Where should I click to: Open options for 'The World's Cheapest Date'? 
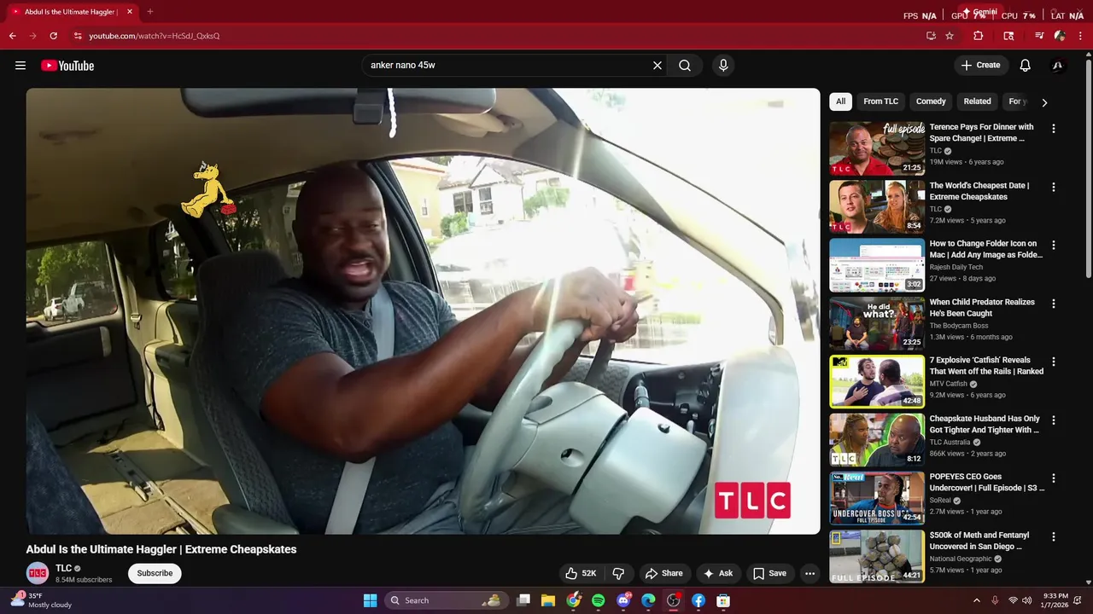[1053, 187]
